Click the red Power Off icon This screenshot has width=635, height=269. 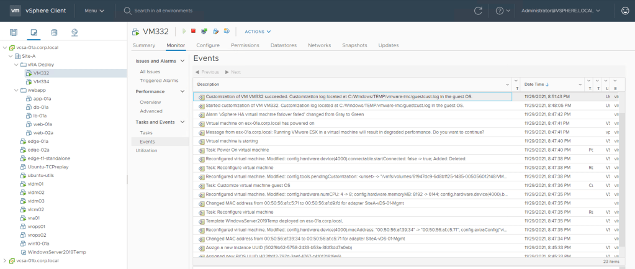pos(194,31)
